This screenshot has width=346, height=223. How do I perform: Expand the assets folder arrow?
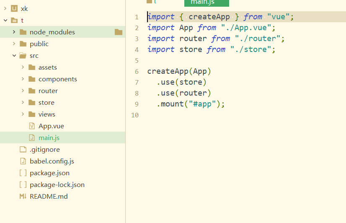pos(23,67)
